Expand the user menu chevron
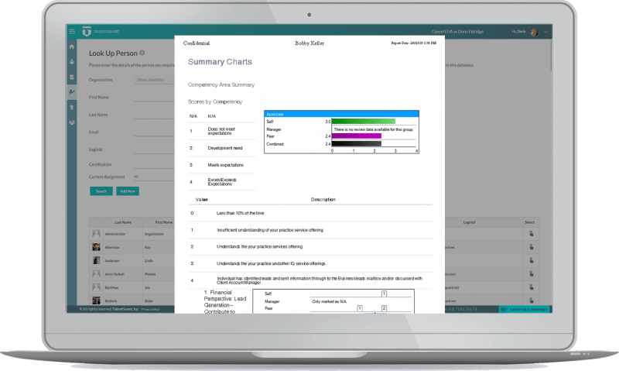 coord(546,32)
